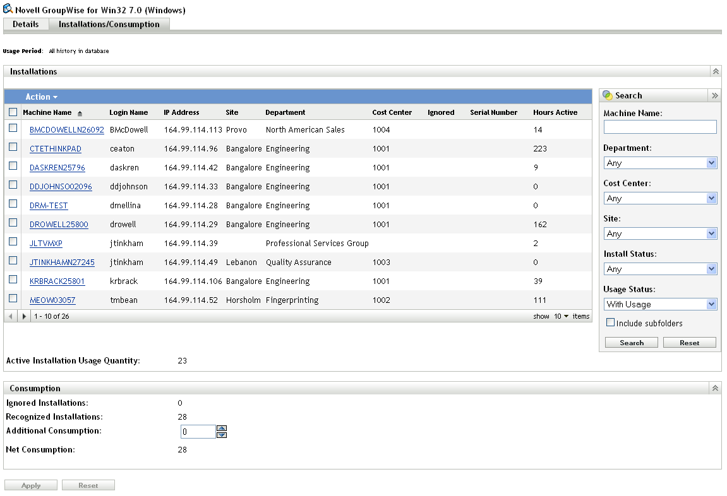The height and width of the screenshot is (496, 727).
Task: Increase Additional Consumption with up arrow
Action: click(222, 428)
